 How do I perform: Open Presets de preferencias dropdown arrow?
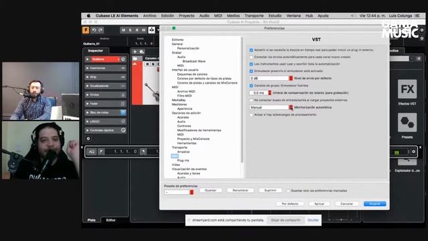pyautogui.click(x=192, y=192)
